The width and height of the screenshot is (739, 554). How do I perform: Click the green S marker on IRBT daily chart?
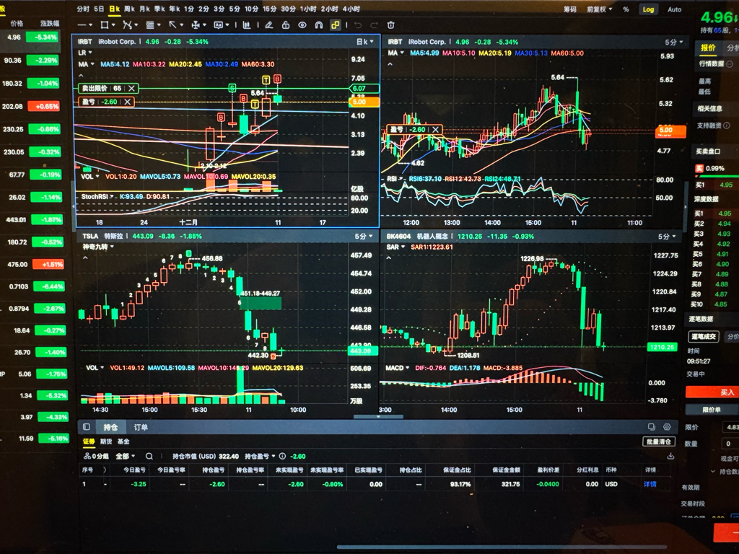coord(232,88)
